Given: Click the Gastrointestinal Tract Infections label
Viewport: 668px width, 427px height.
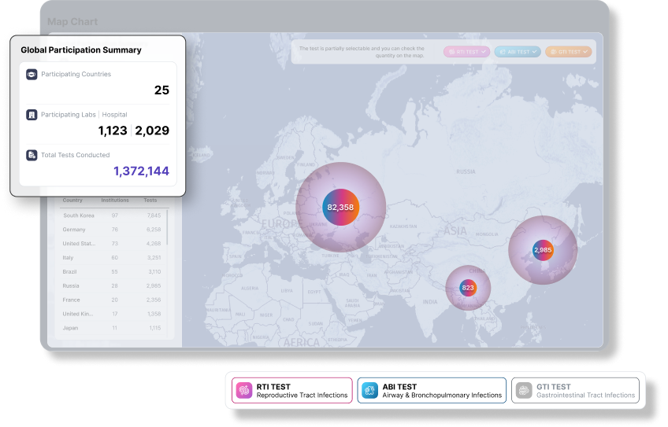Looking at the screenshot, I should tap(586, 396).
